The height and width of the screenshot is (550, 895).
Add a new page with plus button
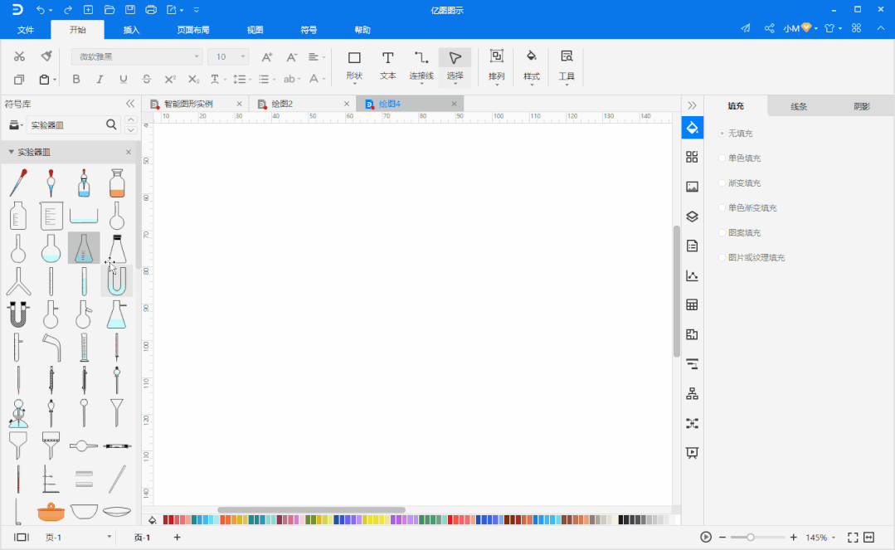tap(177, 538)
